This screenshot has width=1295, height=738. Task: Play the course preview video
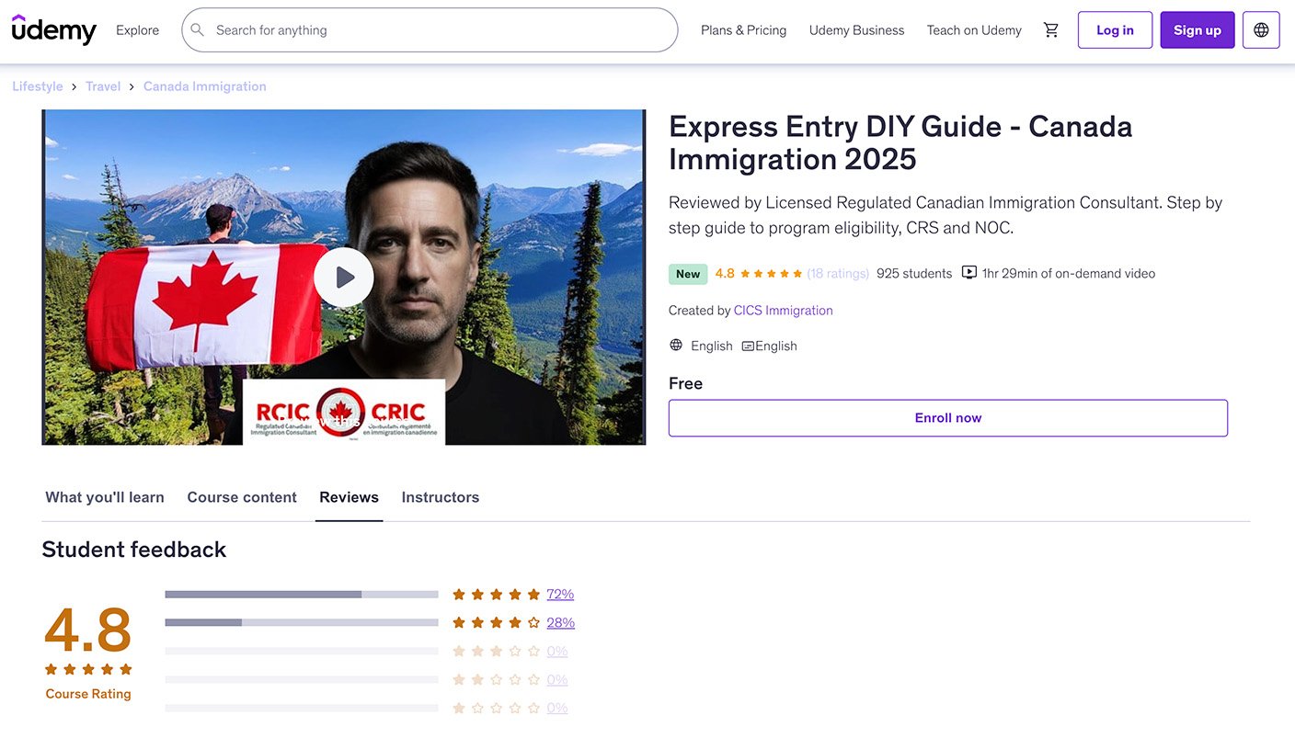(x=344, y=277)
